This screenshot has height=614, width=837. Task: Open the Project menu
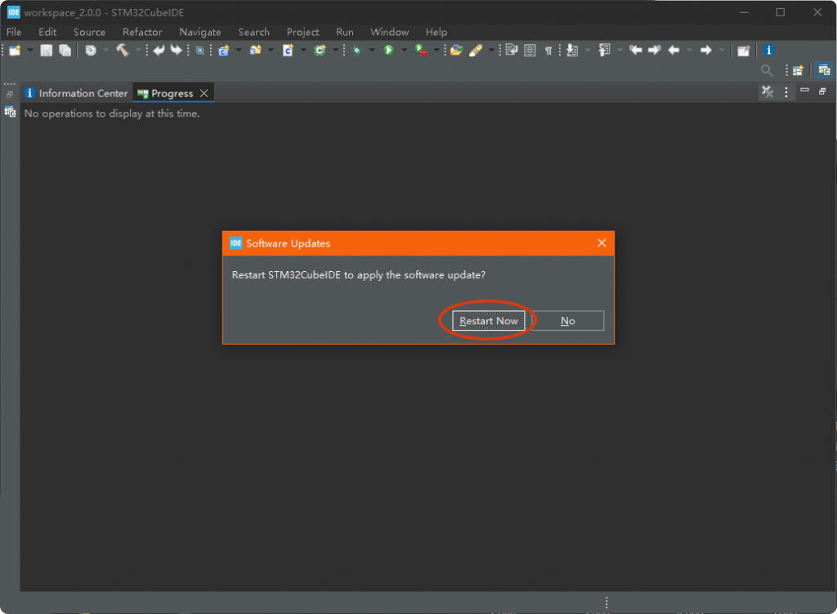(x=302, y=32)
